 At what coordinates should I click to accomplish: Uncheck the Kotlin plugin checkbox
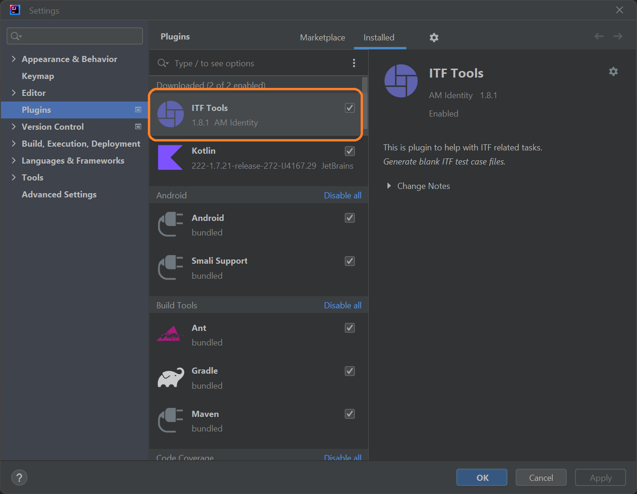point(350,151)
